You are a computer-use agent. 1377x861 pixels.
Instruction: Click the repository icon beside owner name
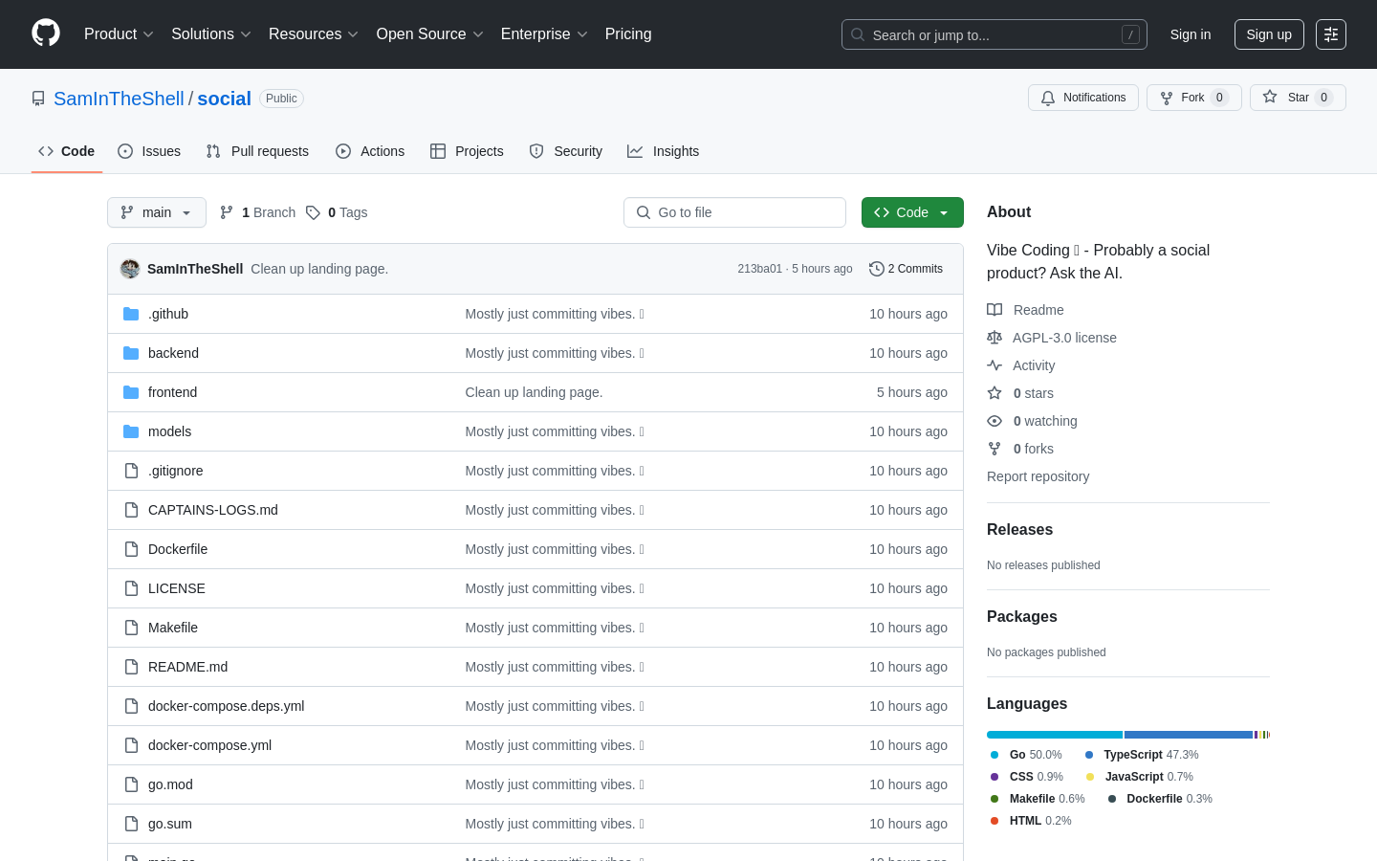[x=38, y=99]
